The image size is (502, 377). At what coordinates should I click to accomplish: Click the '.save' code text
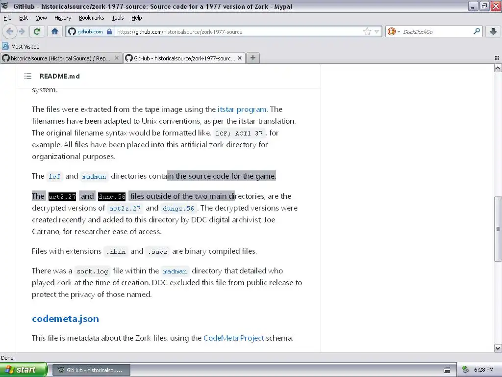coord(157,252)
